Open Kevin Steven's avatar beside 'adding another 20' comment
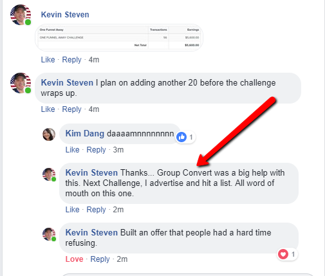Viewport: 325px width, 276px height. click(21, 83)
